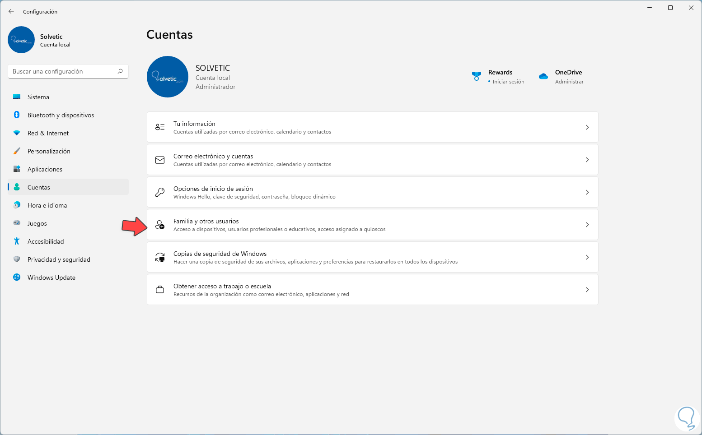Click the OneDrive cloud icon
702x435 pixels.
[x=543, y=76]
